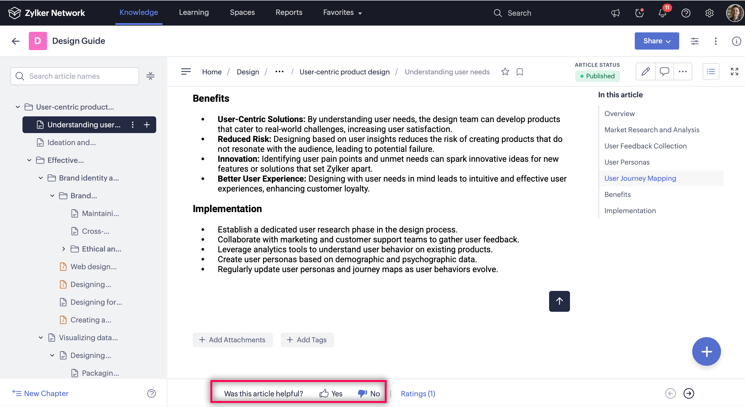Open the notifications bell icon
745x407 pixels.
click(x=662, y=13)
